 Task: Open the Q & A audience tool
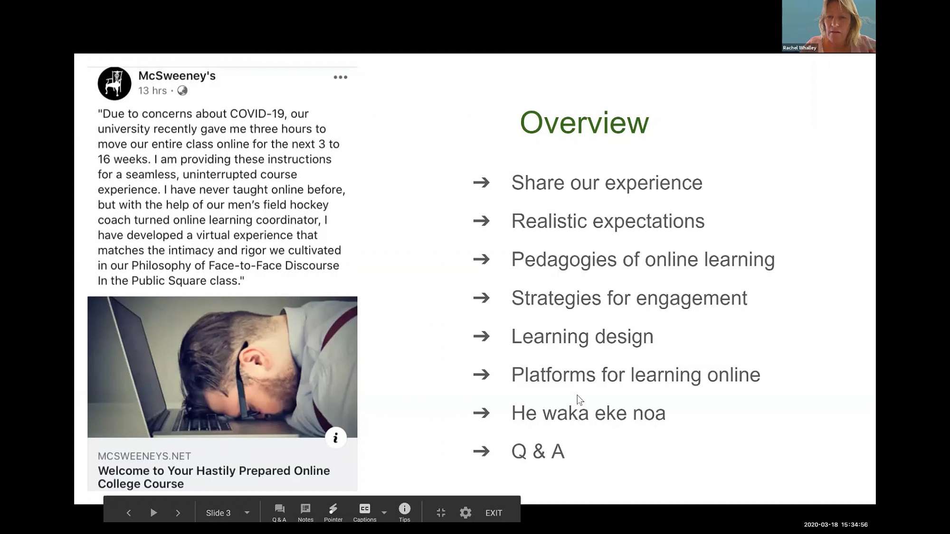point(279,512)
